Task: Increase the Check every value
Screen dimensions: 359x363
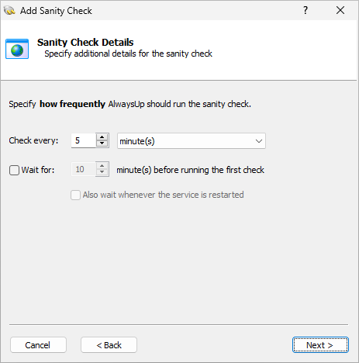Action: (x=102, y=137)
